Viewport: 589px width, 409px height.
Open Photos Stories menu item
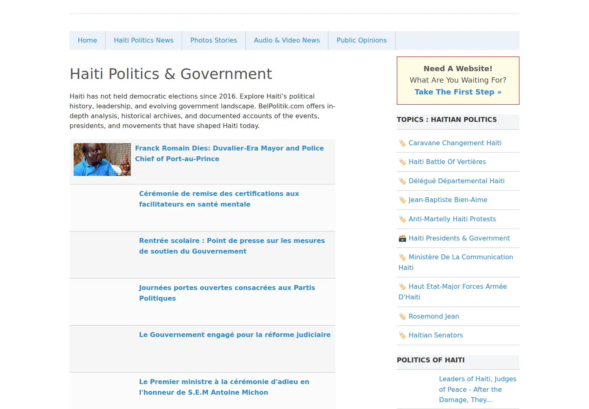[x=214, y=40]
